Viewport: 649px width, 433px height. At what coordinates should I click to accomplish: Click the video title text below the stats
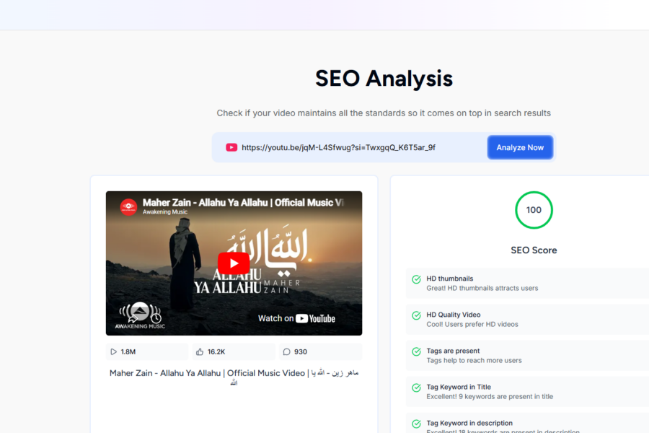click(234, 377)
